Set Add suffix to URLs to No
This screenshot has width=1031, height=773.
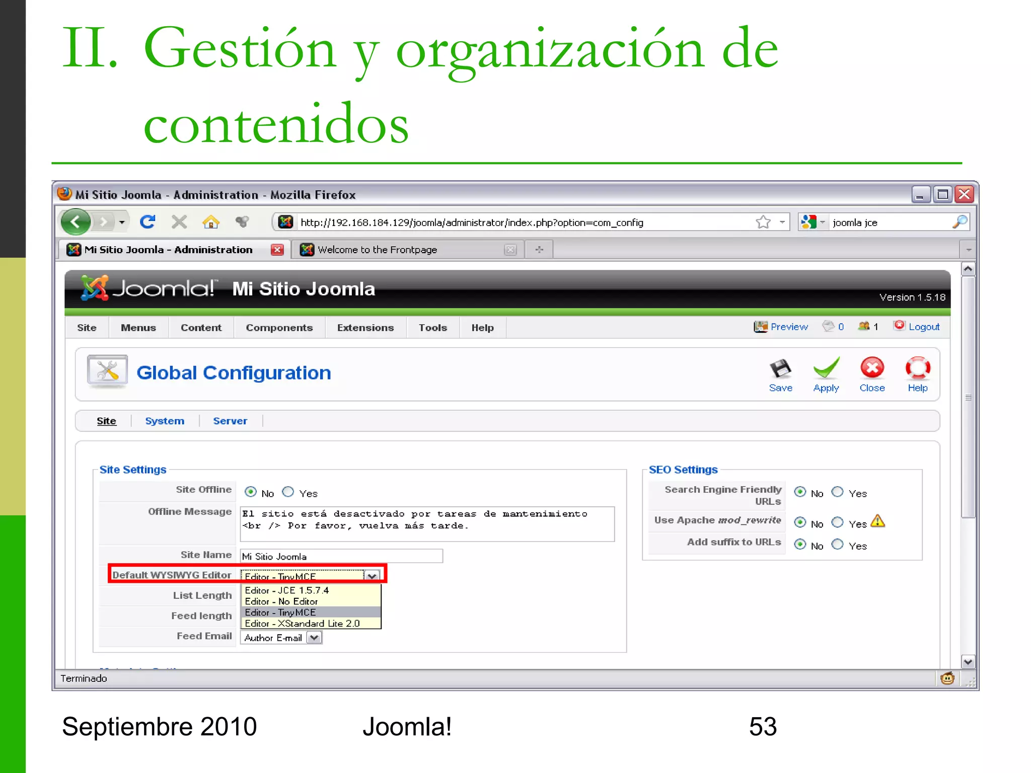(800, 545)
